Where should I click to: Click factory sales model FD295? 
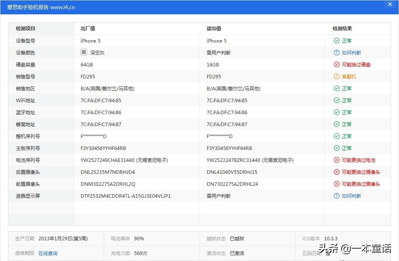pos(88,77)
